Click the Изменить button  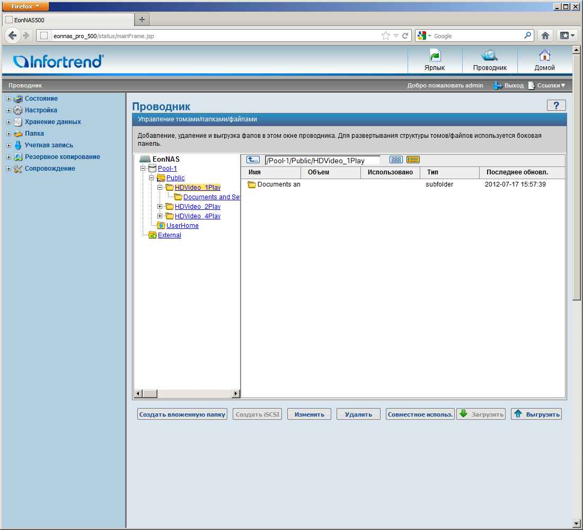click(310, 414)
